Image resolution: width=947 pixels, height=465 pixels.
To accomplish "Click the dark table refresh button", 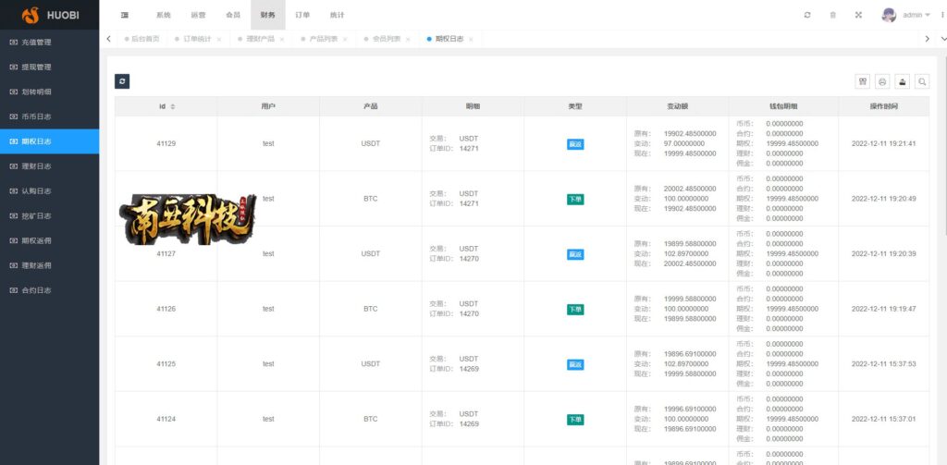I will coord(122,81).
